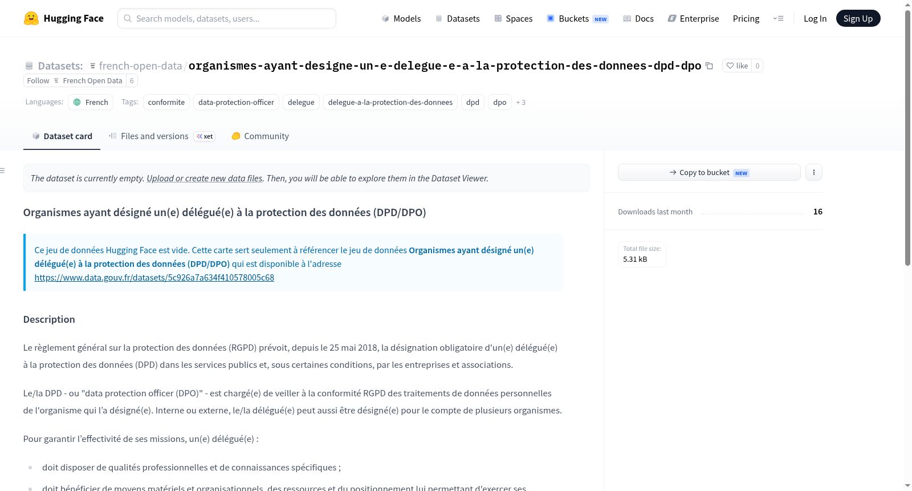The image size is (912, 491).
Task: Click Copy to bucket button
Action: click(x=709, y=172)
